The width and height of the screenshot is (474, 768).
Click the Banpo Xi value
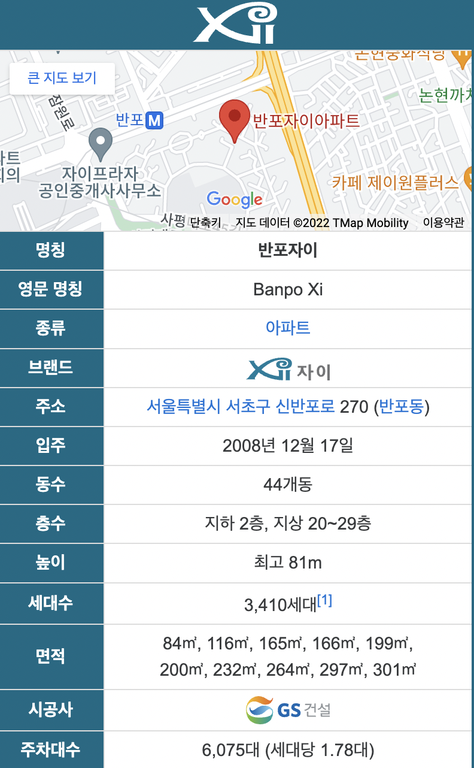tap(288, 290)
